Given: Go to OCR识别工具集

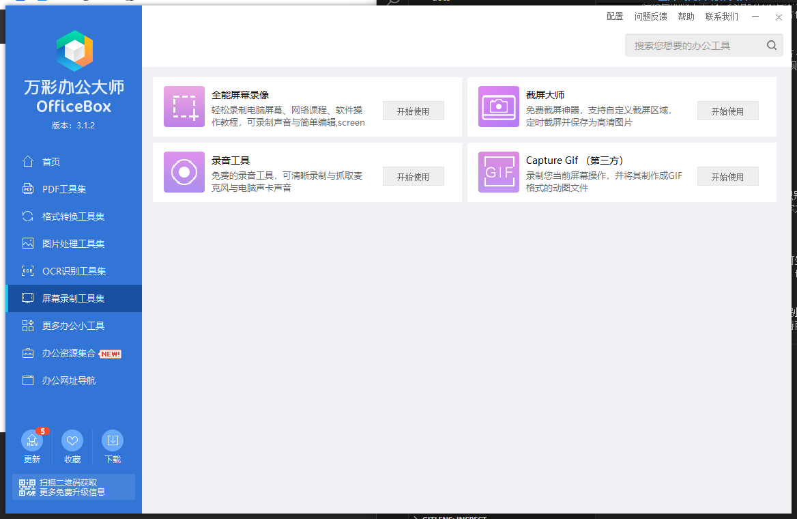Looking at the screenshot, I should pyautogui.click(x=74, y=271).
